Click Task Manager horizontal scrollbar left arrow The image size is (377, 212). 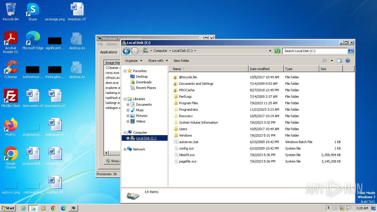click(x=106, y=153)
